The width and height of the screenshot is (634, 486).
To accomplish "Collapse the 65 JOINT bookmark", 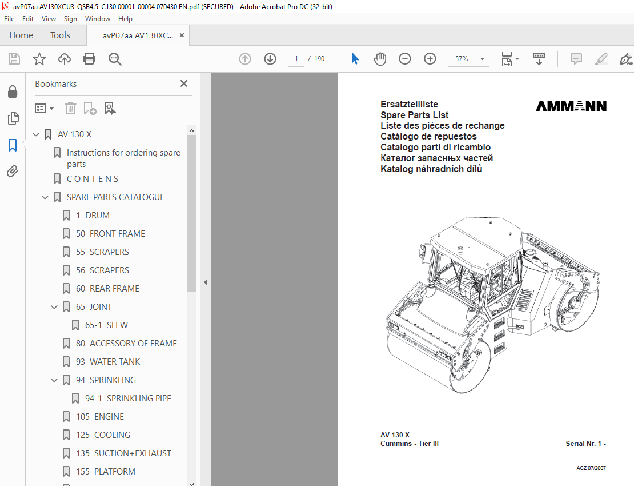I will coord(54,307).
